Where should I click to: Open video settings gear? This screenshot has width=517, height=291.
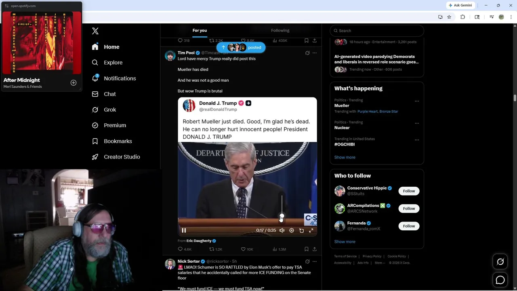tap(292, 230)
